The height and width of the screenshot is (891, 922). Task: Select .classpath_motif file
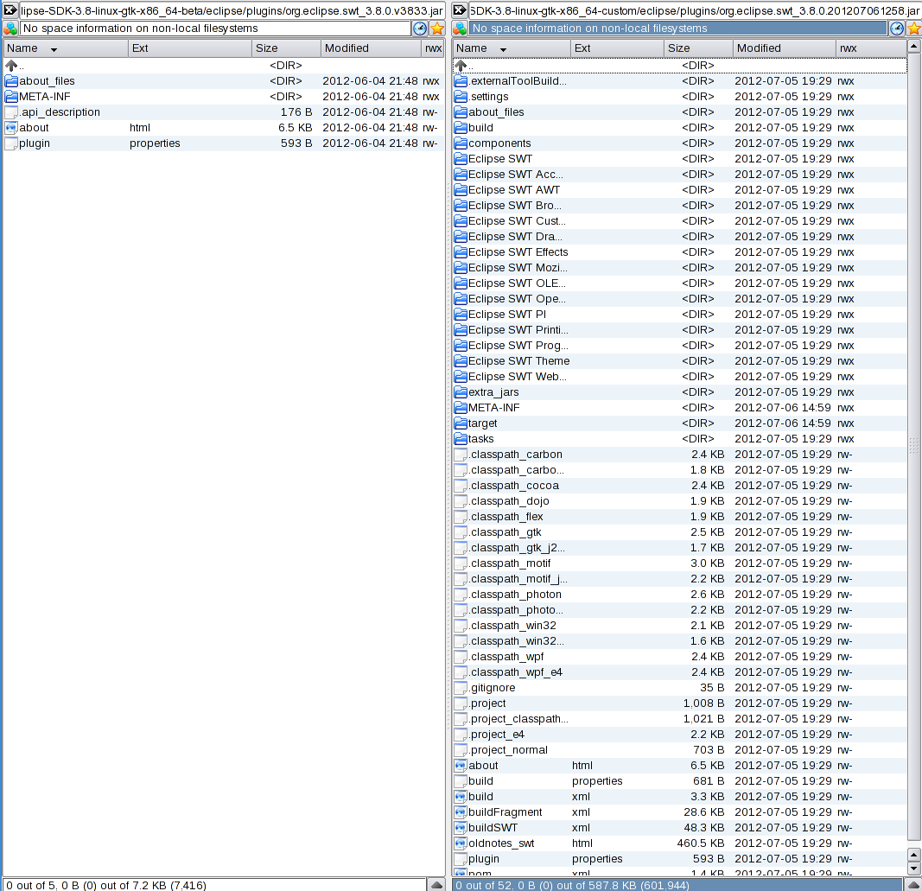(x=680, y=563)
